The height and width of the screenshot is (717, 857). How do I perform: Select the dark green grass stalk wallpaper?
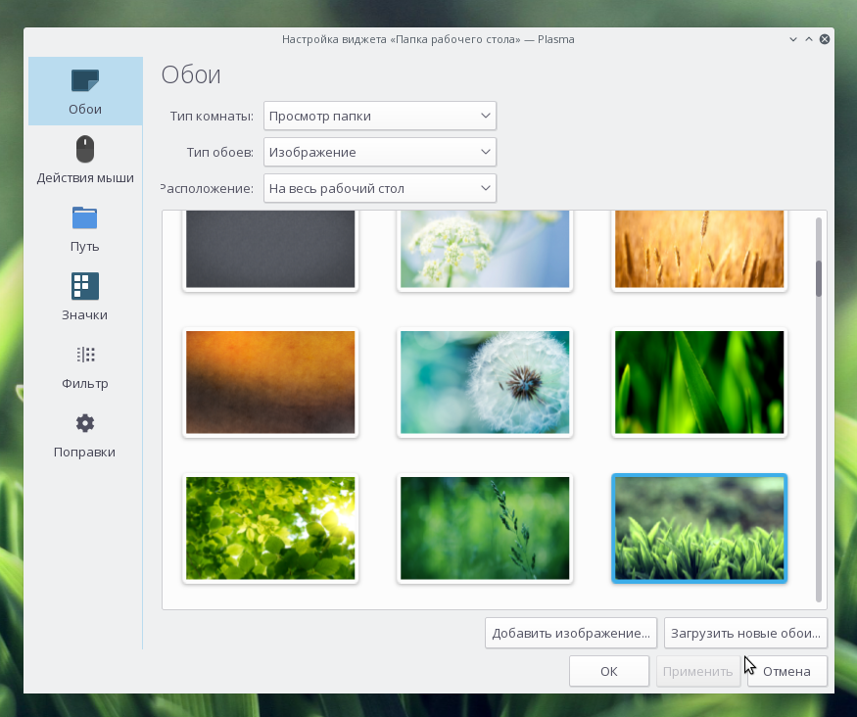pos(485,528)
